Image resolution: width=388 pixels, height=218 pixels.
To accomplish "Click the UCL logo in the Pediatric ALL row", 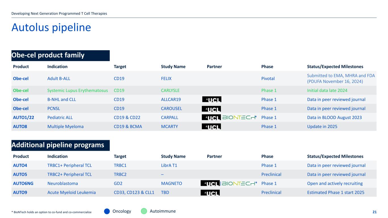I will click(211, 118).
